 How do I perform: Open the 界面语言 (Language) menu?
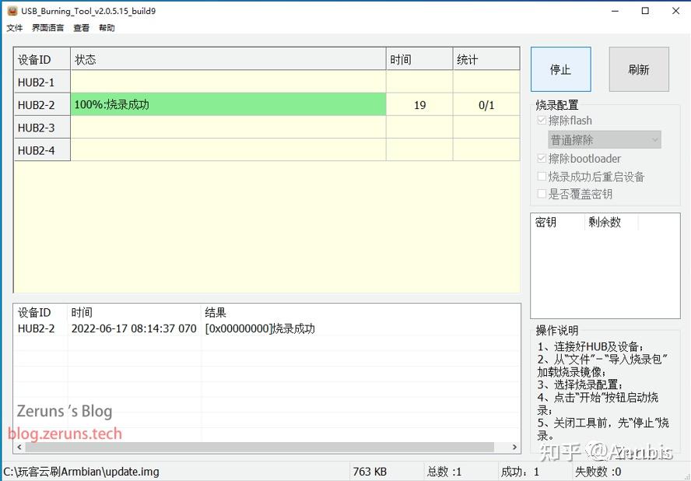click(47, 27)
